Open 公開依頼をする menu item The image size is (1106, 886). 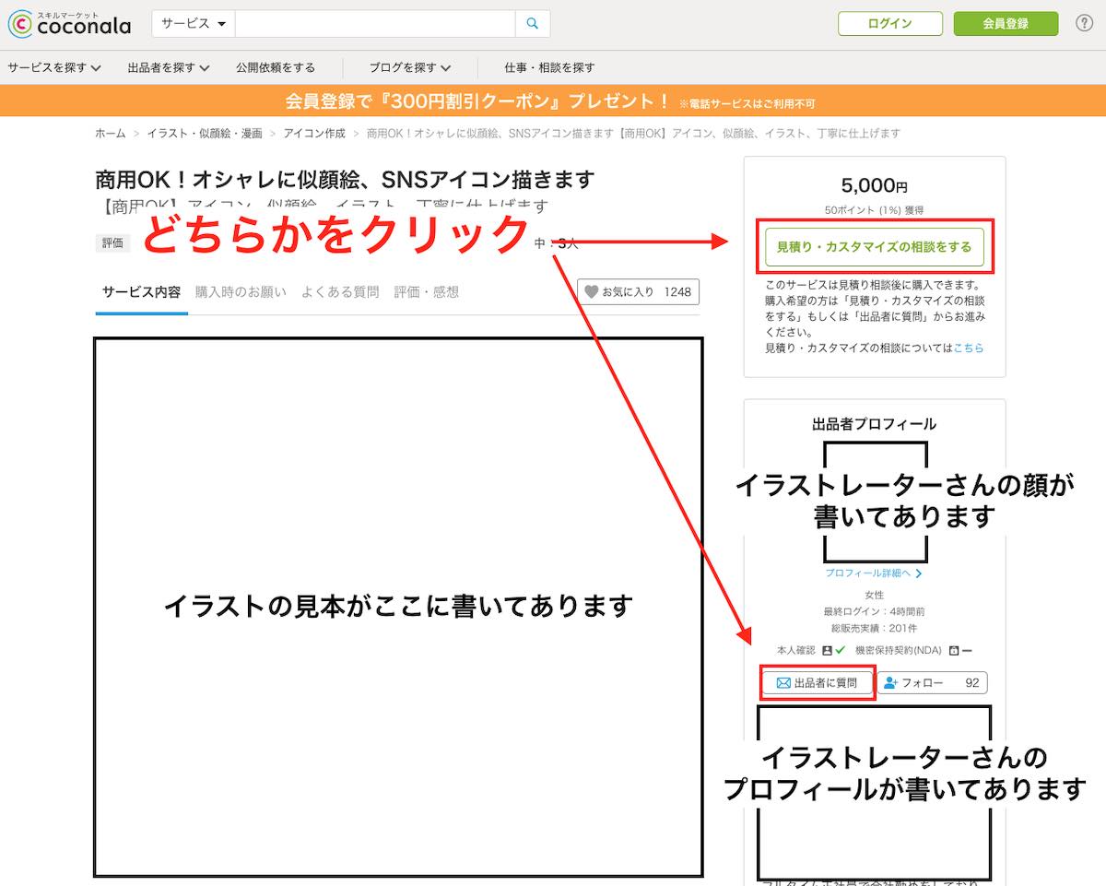coord(275,67)
